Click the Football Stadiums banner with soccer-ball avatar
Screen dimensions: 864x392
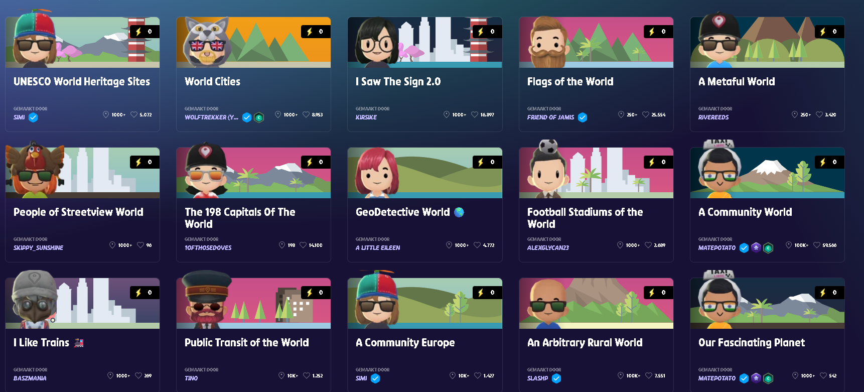click(596, 173)
